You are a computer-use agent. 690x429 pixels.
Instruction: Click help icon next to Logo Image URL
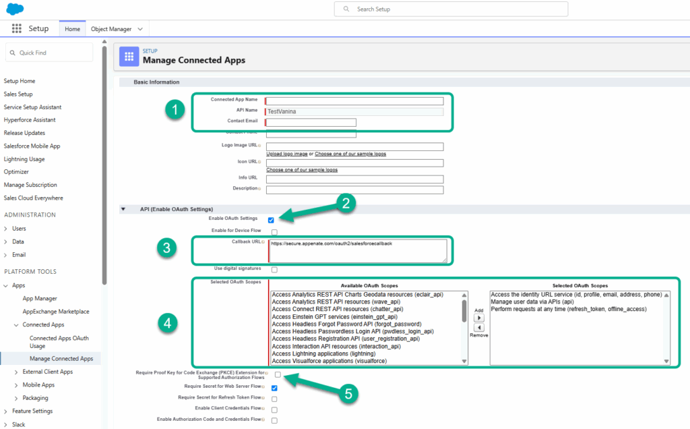pos(259,146)
